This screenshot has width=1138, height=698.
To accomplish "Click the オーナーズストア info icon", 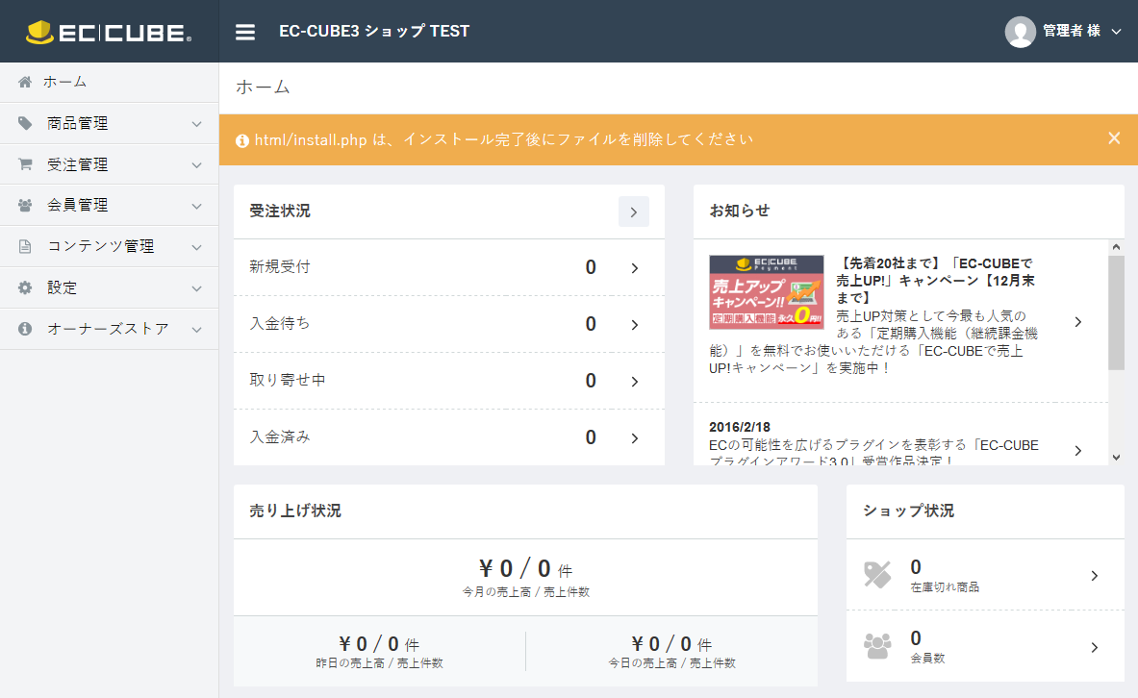I will [x=24, y=328].
